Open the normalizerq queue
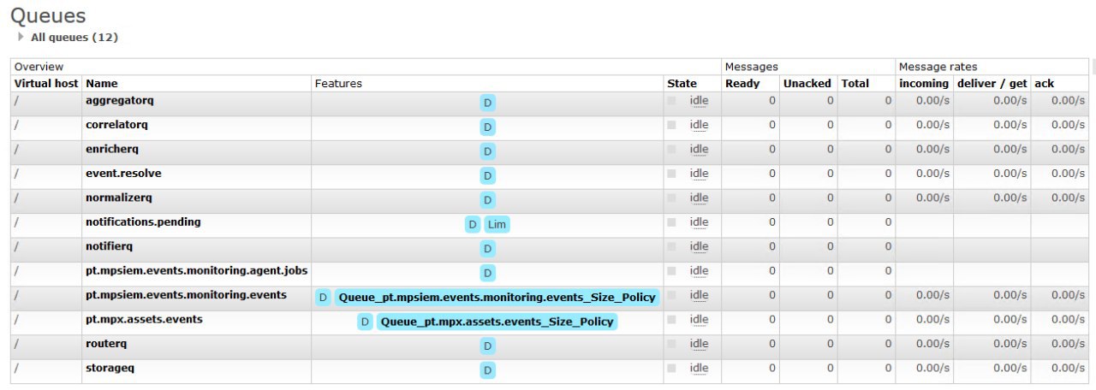1096x390 pixels. 118,198
